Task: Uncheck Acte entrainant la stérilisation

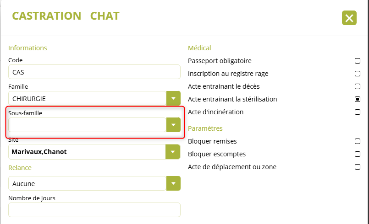Action: coord(358,99)
